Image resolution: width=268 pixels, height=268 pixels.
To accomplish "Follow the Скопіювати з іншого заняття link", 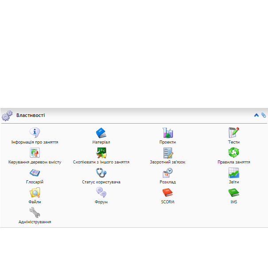I will pyautogui.click(x=101, y=162).
